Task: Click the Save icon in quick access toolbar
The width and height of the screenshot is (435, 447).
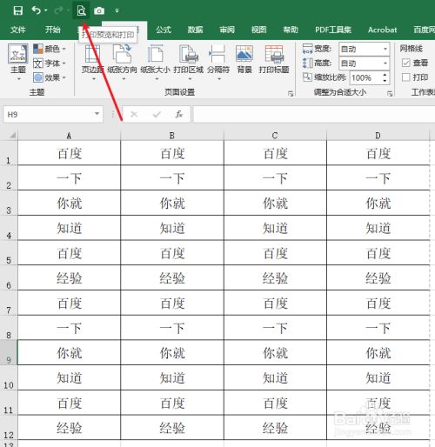Action: click(x=18, y=10)
